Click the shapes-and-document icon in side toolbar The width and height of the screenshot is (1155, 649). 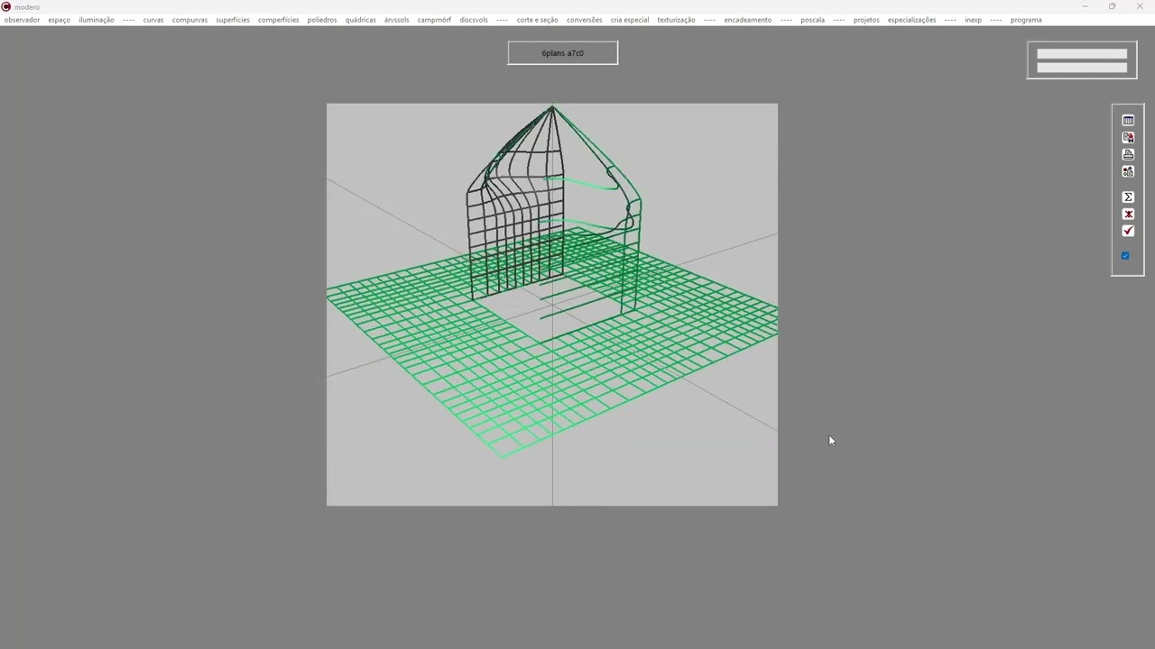(1128, 171)
